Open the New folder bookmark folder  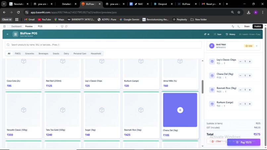(199, 20)
